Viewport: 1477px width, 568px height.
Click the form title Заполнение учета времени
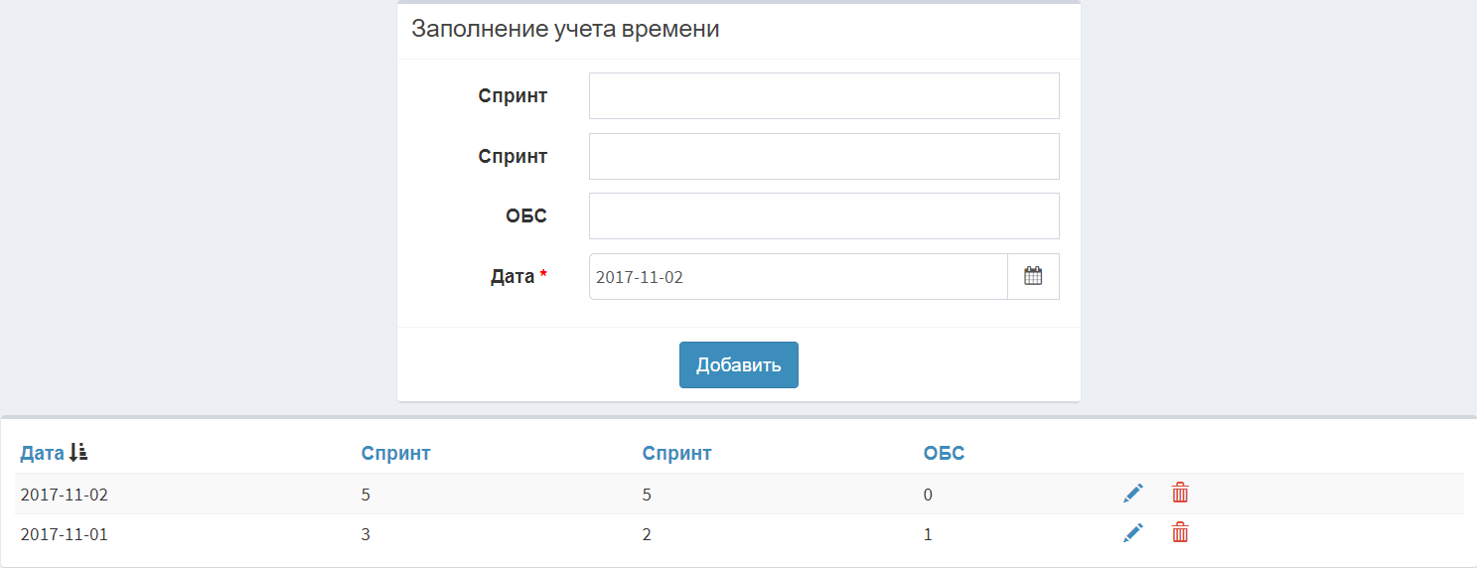tap(565, 30)
